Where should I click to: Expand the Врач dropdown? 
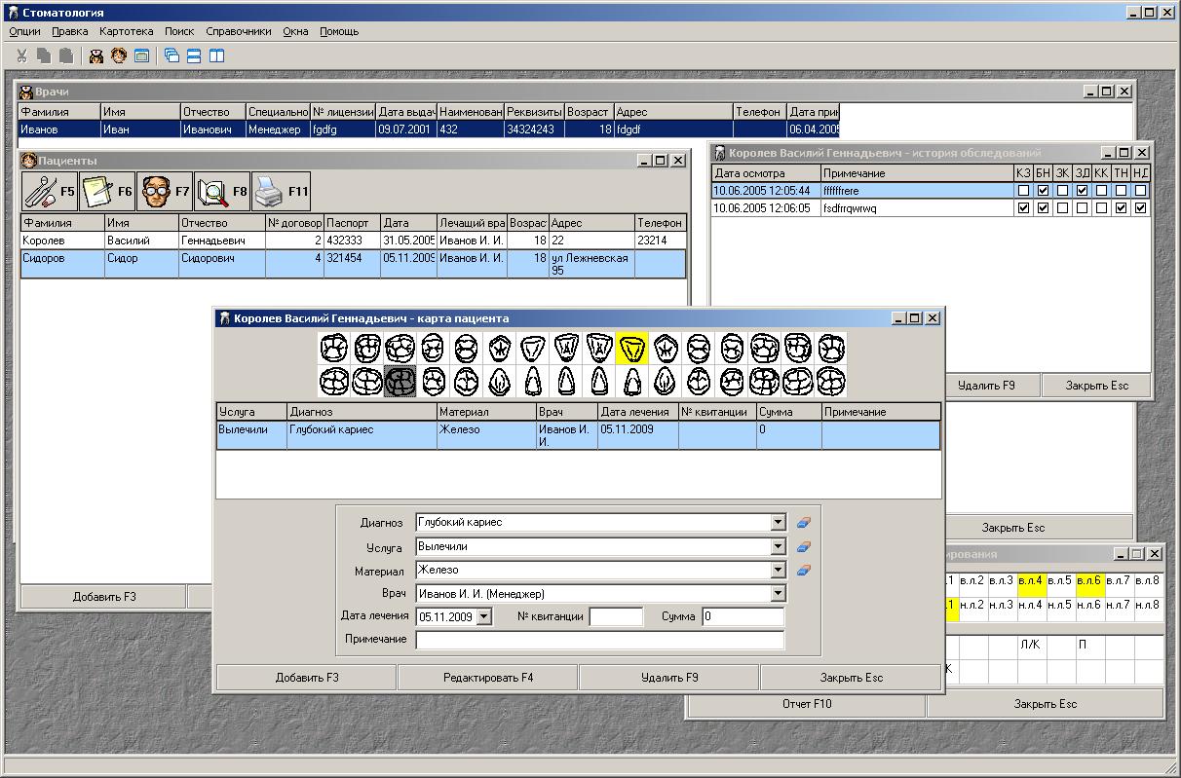pos(778,594)
